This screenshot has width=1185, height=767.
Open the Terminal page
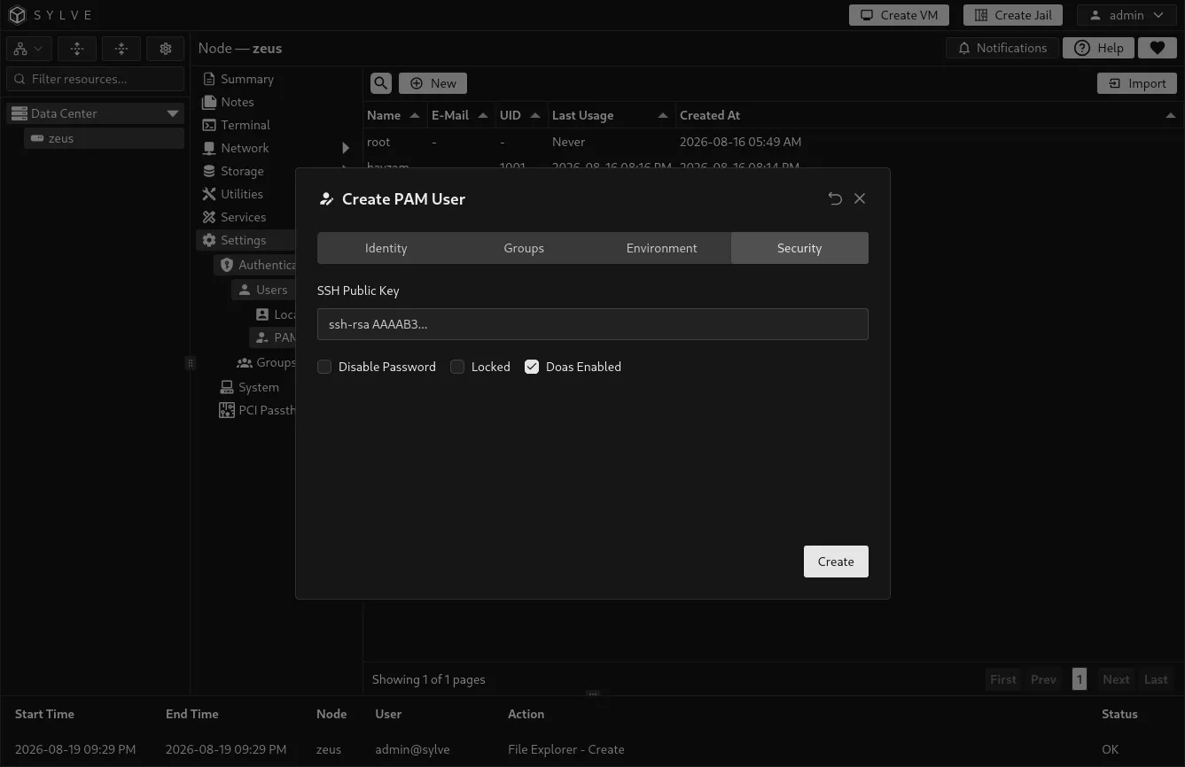tap(245, 125)
